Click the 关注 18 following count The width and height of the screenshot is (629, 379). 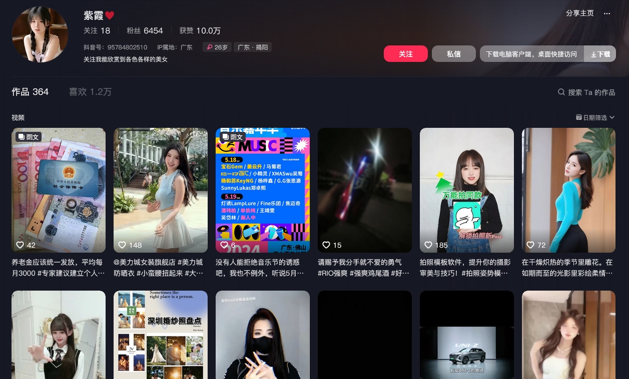97,30
